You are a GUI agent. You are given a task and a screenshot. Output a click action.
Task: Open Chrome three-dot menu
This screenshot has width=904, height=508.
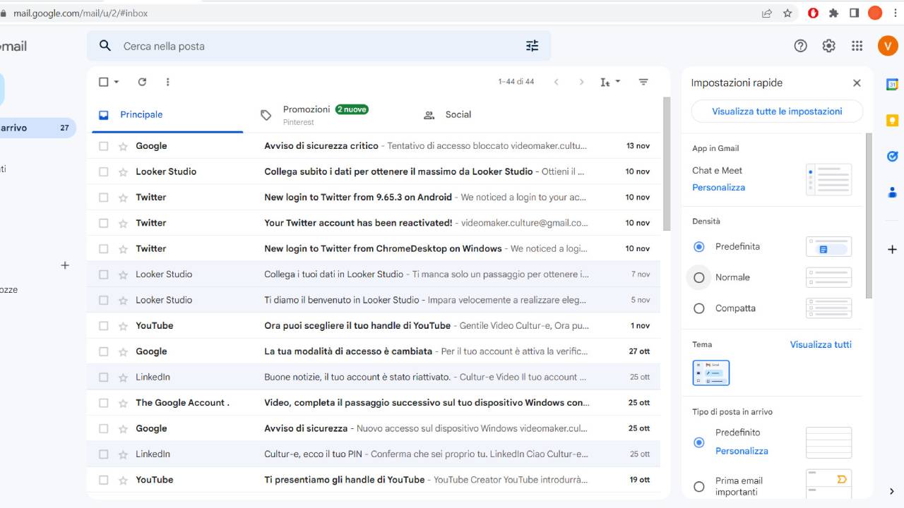[896, 13]
